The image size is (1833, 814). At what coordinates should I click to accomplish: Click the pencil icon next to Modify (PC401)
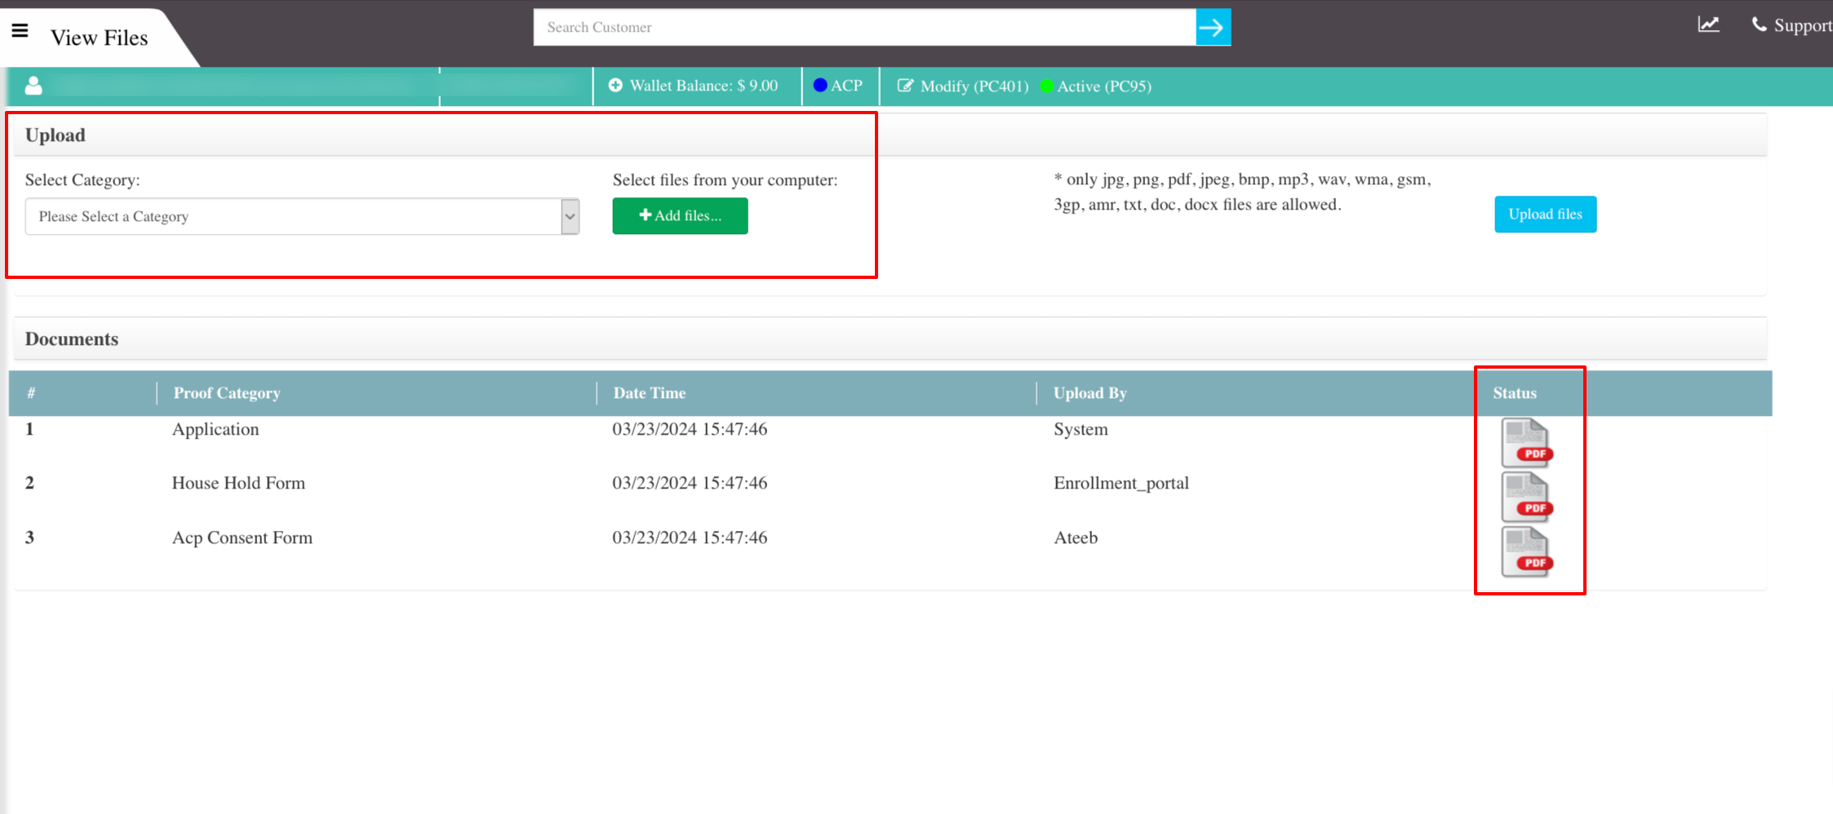(907, 85)
